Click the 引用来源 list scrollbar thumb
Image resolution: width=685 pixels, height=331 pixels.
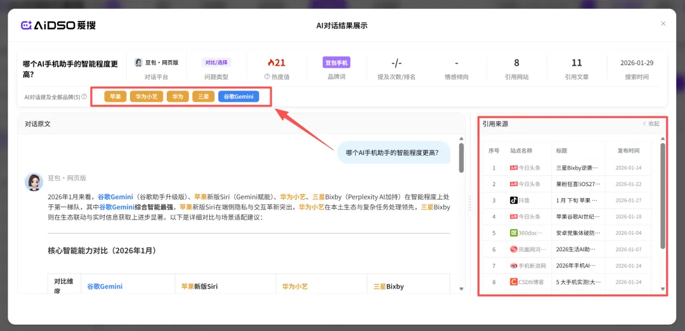(663, 196)
